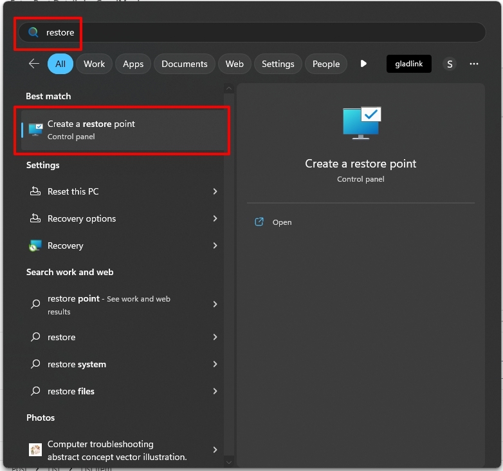This screenshot has width=503, height=471.
Task: Click the Open external-link icon
Action: click(259, 222)
